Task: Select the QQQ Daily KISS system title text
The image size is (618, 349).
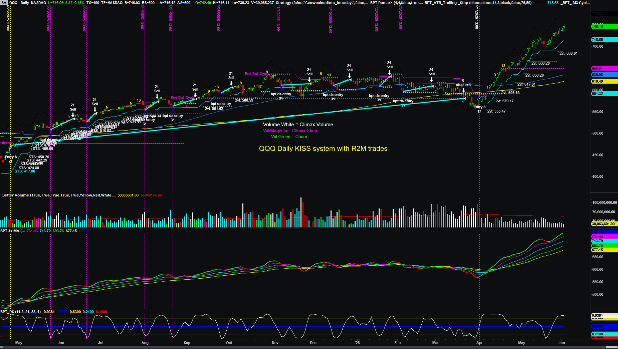Action: point(323,149)
